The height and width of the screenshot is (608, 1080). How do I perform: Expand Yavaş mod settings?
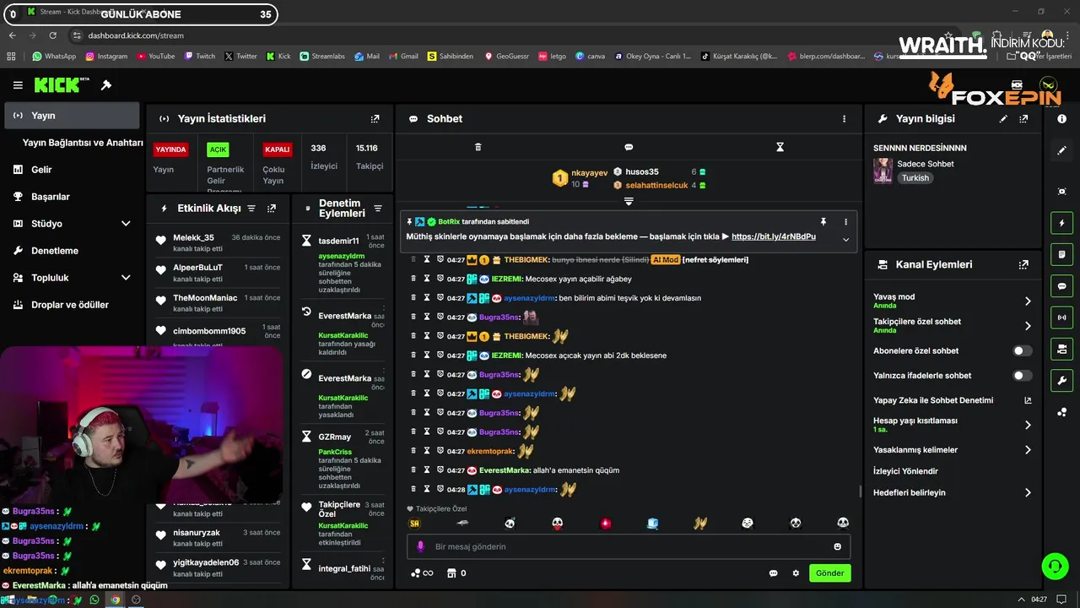click(1028, 301)
